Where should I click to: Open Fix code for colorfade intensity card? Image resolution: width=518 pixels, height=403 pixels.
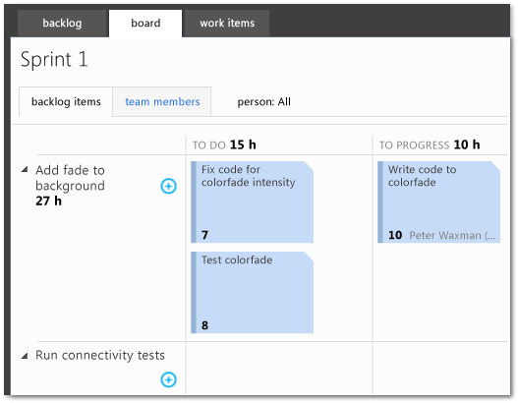(252, 202)
